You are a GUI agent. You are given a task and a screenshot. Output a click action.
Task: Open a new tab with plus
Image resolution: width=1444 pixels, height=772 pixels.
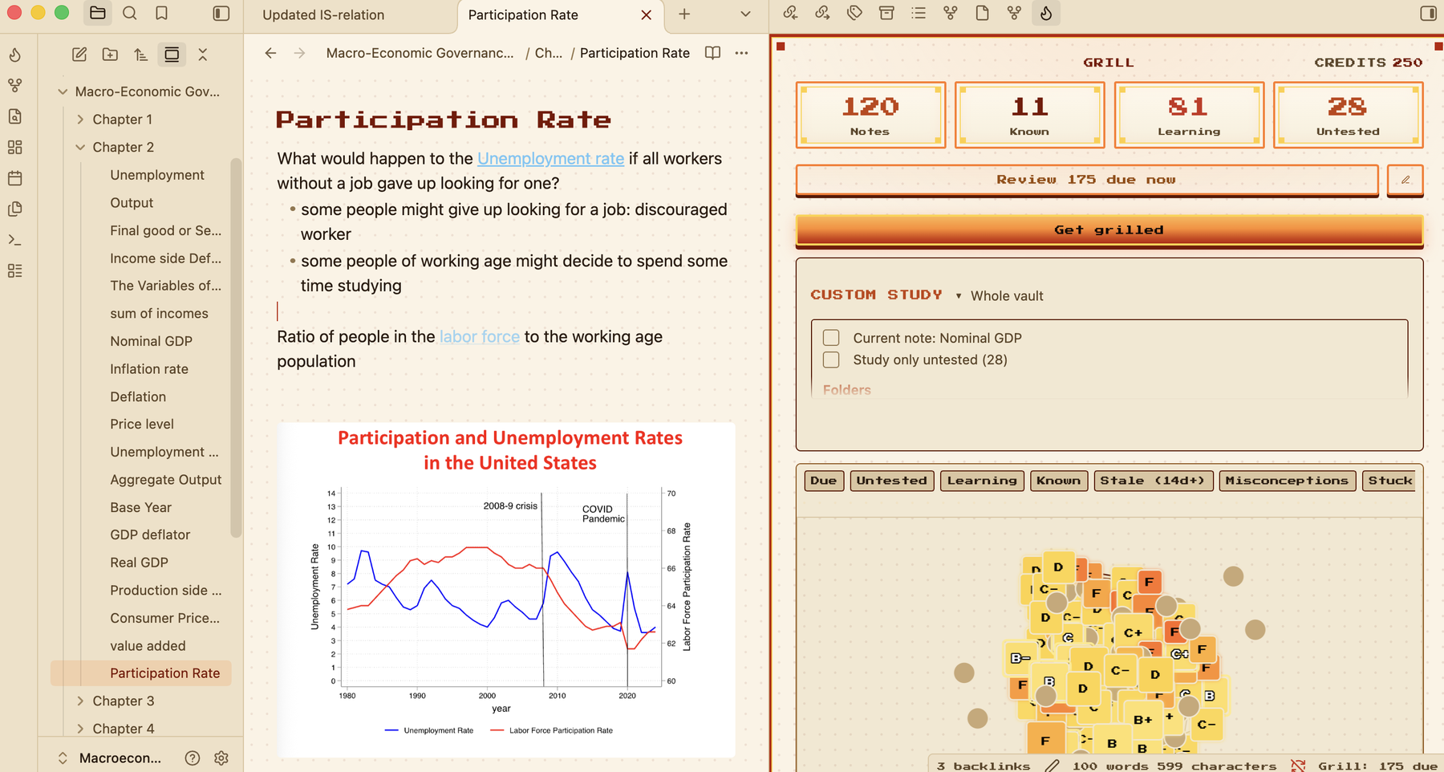tap(684, 14)
